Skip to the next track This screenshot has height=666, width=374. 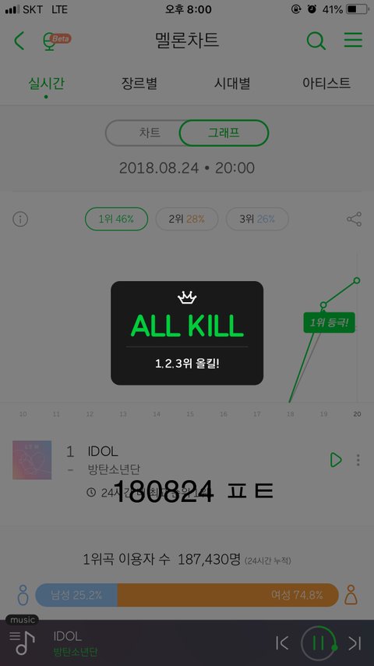click(355, 643)
